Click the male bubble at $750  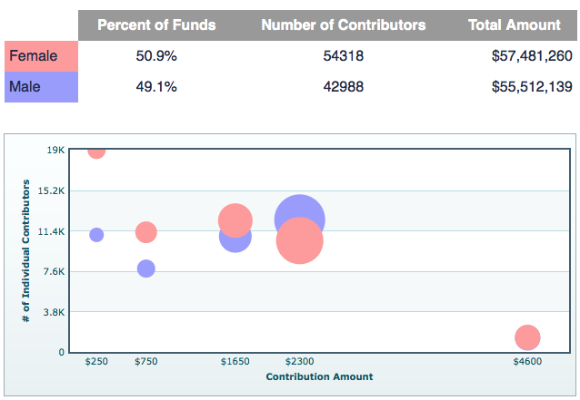click(x=146, y=268)
